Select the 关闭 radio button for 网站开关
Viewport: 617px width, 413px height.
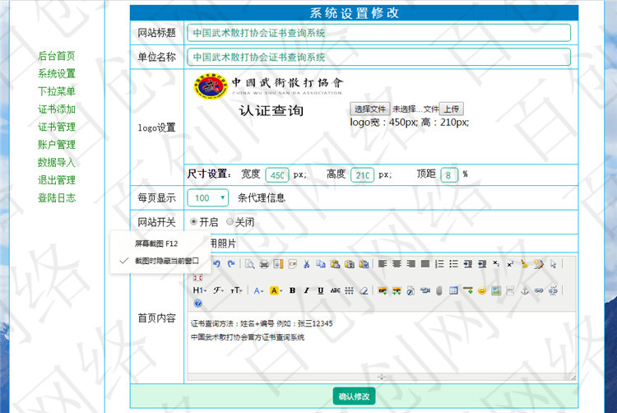click(230, 222)
